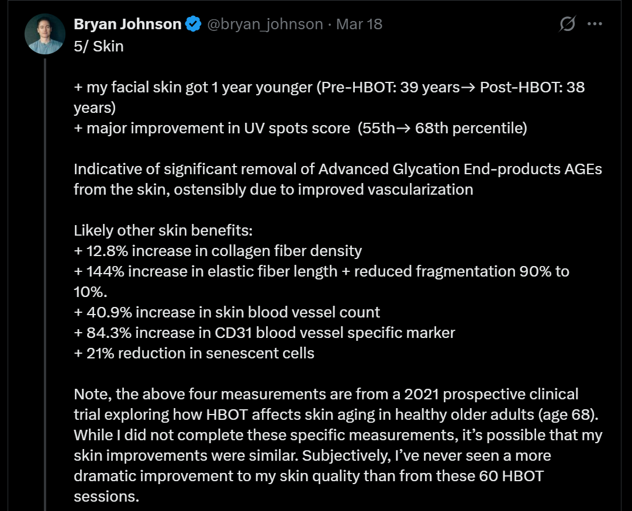Click the Advanced Glycation End-products sentence
This screenshot has height=511, width=632.
338,179
